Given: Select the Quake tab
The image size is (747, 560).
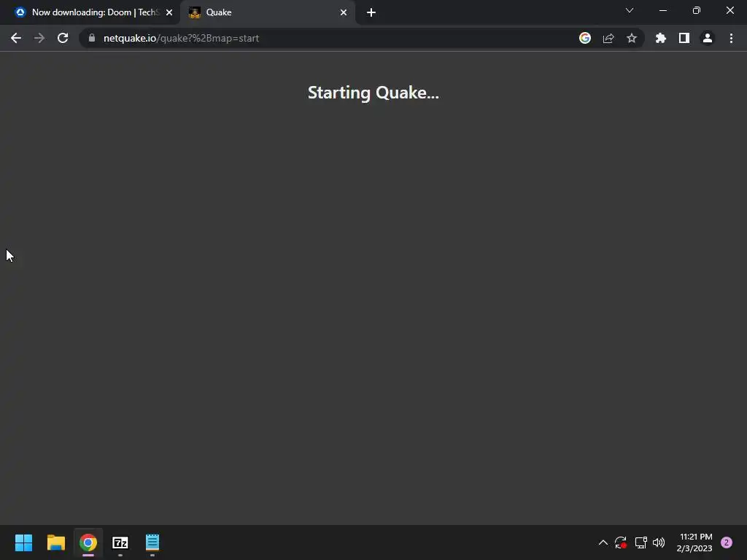Looking at the screenshot, I should pos(267,12).
